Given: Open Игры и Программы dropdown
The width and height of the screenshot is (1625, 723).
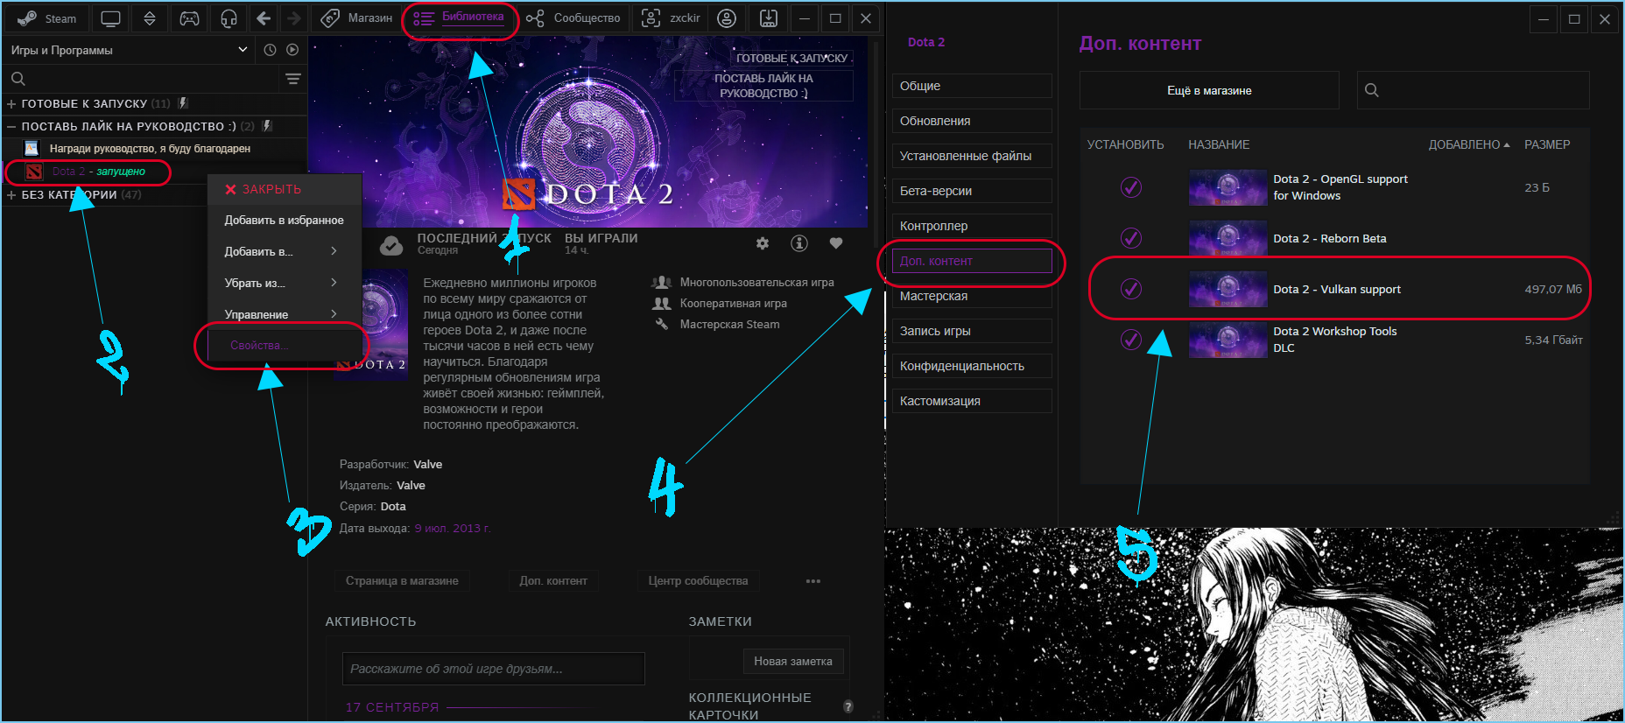Looking at the screenshot, I should (x=130, y=50).
